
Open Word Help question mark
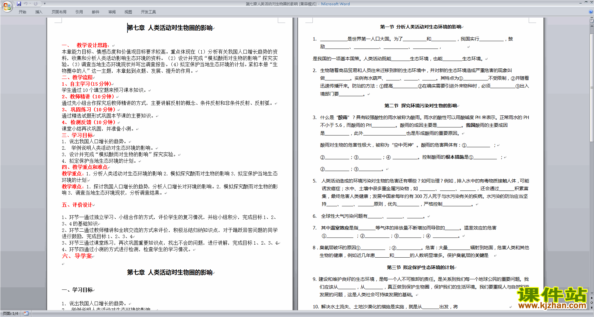tap(591, 12)
